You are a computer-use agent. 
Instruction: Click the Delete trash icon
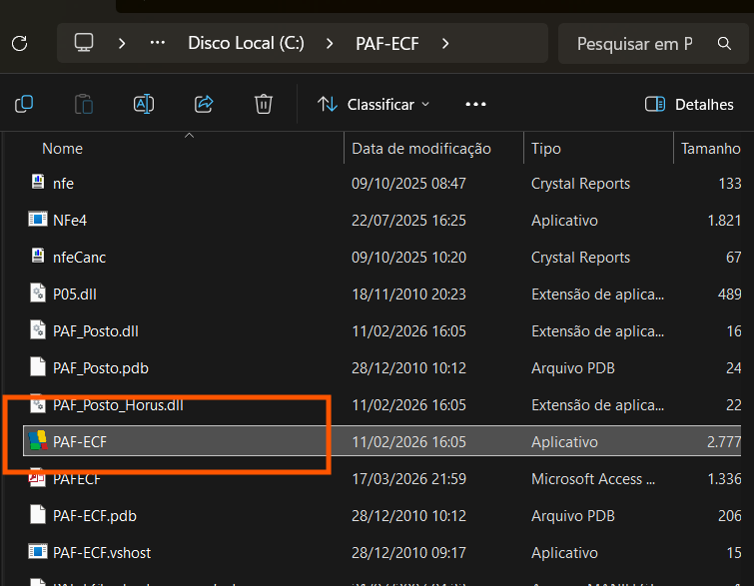(x=264, y=104)
